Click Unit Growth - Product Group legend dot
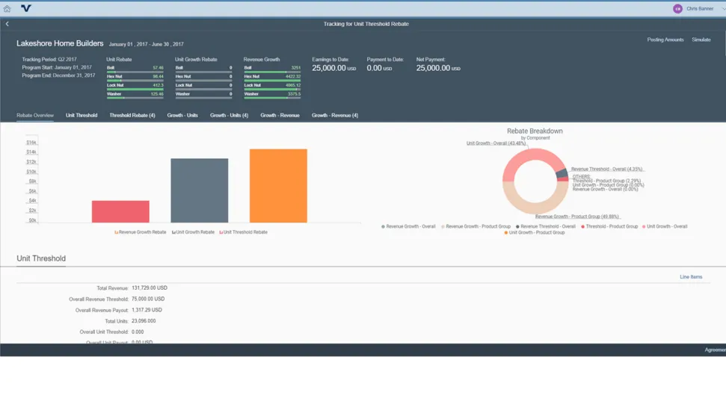726x407 pixels. [x=506, y=233]
